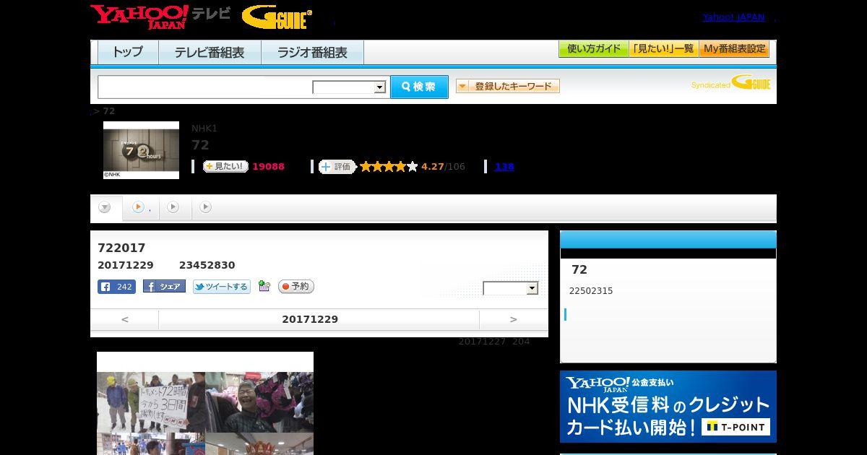Click the 検索 search button
Screen dimensions: 867x455
pos(419,87)
